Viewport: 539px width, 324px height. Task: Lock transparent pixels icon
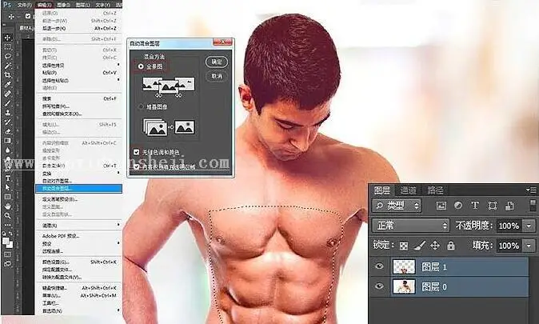pyautogui.click(x=404, y=246)
